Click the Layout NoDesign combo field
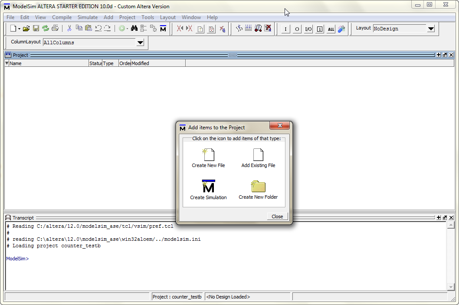The width and height of the screenshot is (459, 305). pyautogui.click(x=400, y=29)
